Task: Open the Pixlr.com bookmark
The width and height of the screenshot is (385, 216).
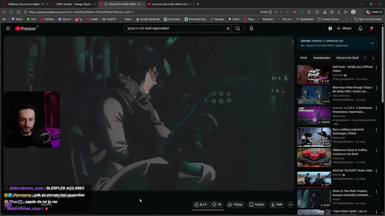Action: coord(285,19)
